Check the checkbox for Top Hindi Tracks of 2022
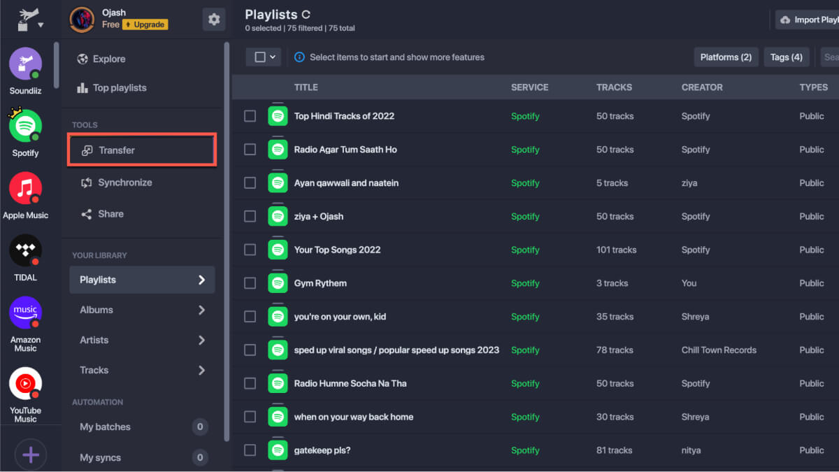The height and width of the screenshot is (472, 839). [250, 116]
